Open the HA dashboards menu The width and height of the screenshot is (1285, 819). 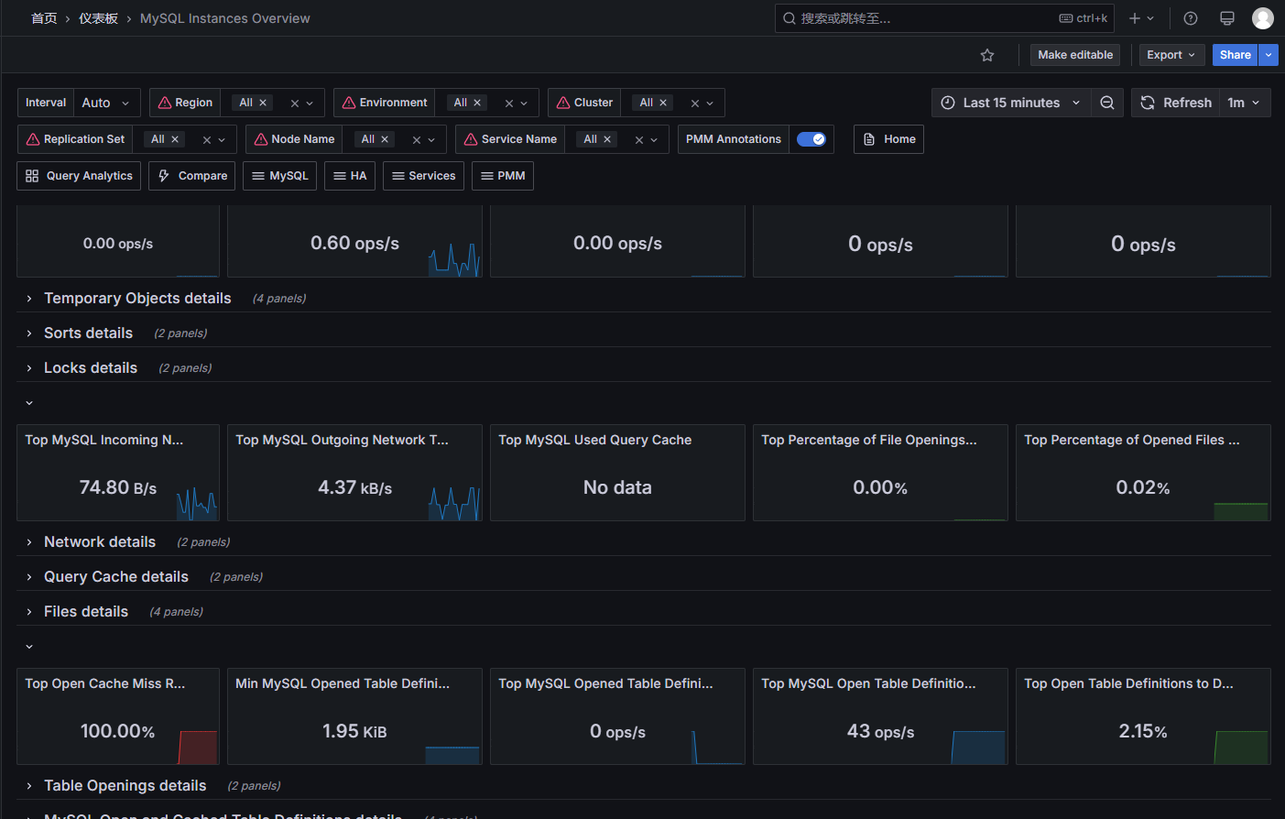point(350,176)
